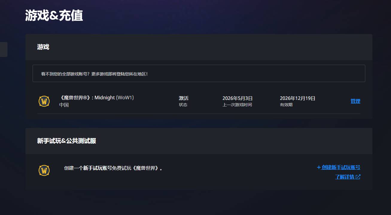Click the 2026年5月3日 last played date
391x215 pixels.
(x=238, y=98)
